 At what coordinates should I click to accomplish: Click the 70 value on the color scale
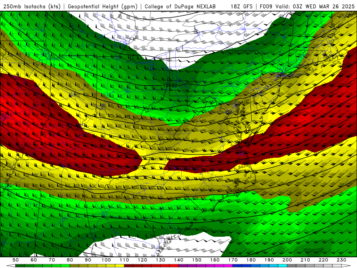[x=52, y=260]
